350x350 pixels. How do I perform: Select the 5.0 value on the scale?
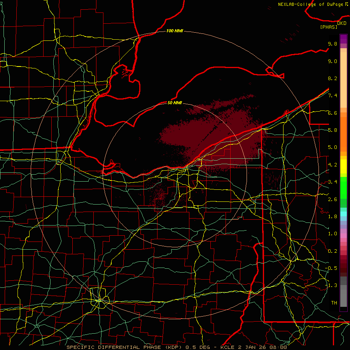point(332,147)
